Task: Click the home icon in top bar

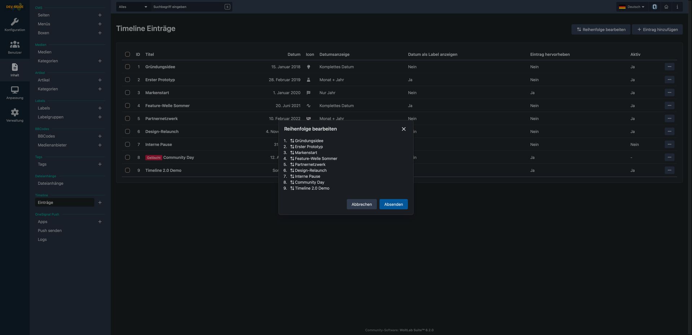Action: pos(666,7)
